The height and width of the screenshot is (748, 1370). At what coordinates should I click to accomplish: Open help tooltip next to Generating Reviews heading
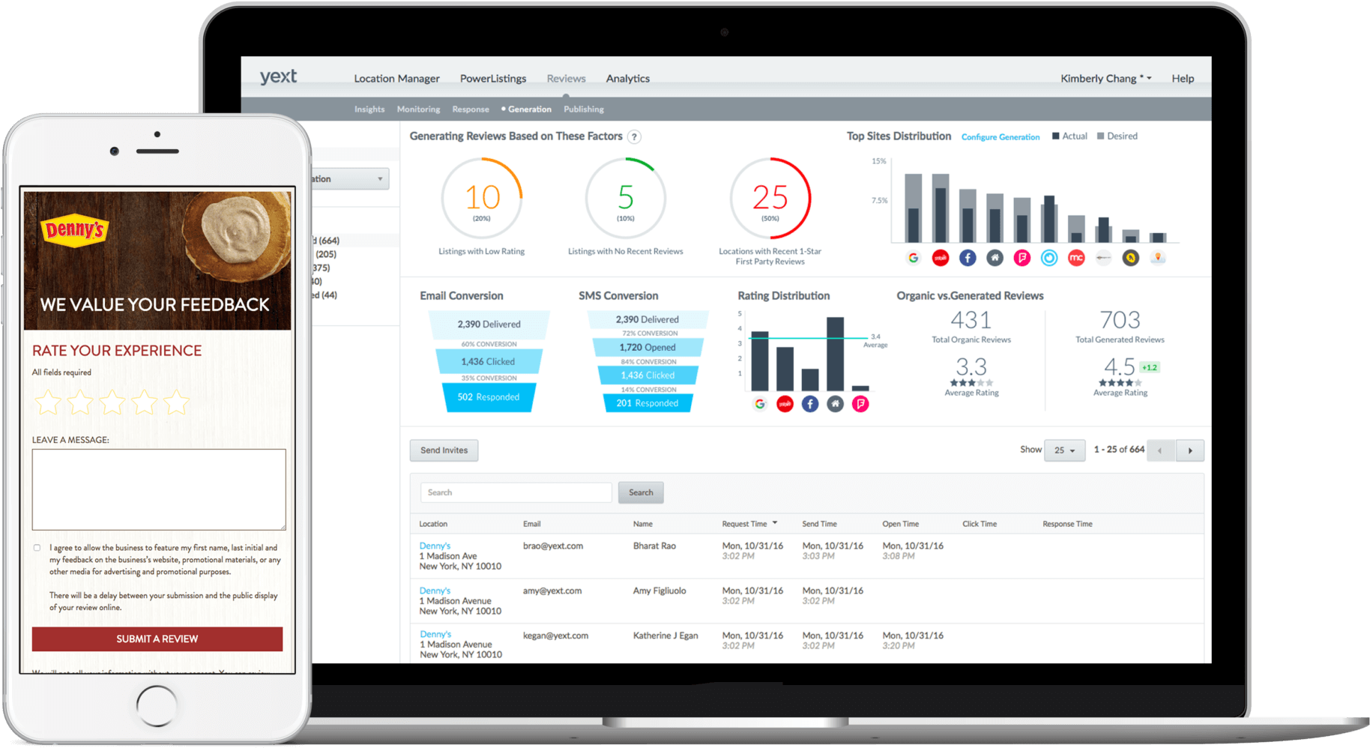coord(634,136)
